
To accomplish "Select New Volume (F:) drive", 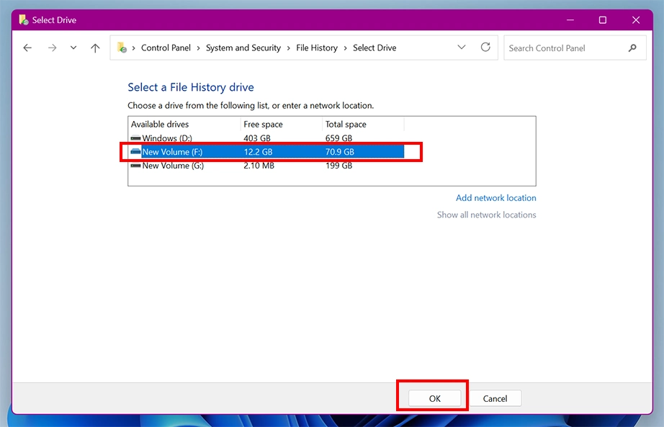I will tap(267, 152).
